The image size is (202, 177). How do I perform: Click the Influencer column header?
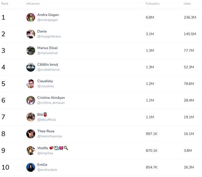point(33,4)
